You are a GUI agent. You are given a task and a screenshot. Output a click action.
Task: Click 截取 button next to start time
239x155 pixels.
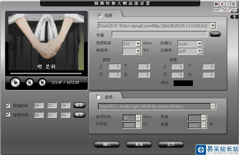[79, 105]
